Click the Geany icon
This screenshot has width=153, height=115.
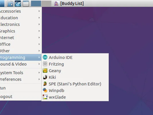[45, 70]
